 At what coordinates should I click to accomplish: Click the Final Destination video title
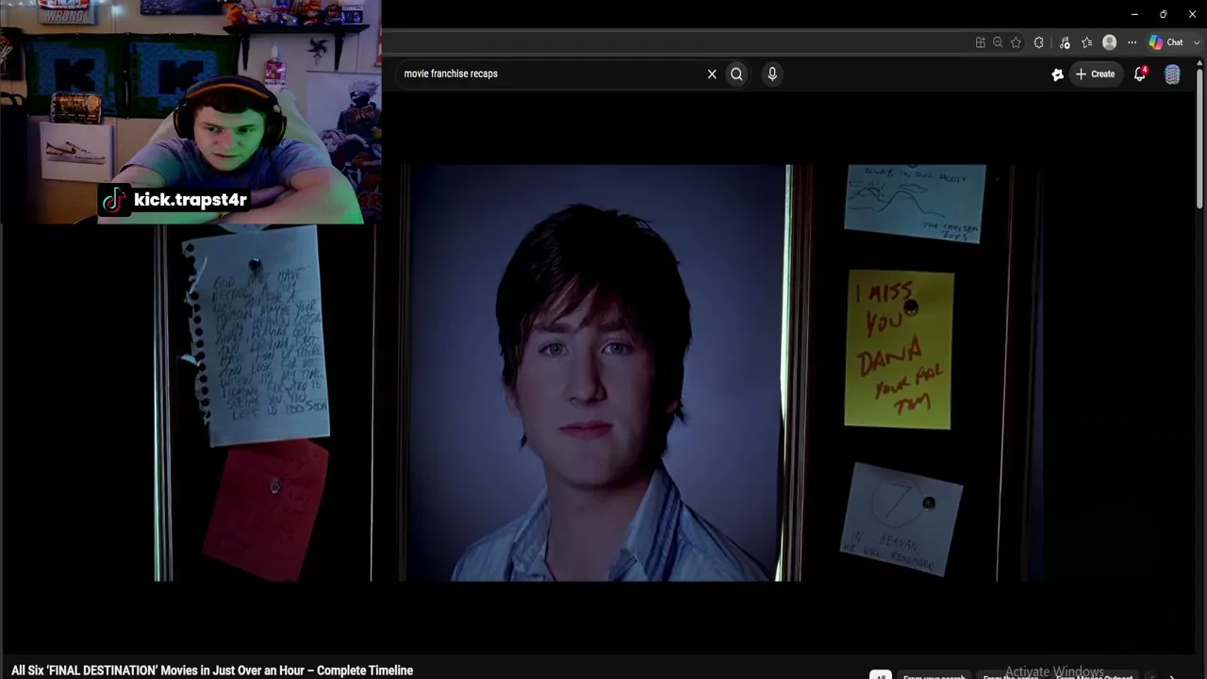pyautogui.click(x=212, y=671)
